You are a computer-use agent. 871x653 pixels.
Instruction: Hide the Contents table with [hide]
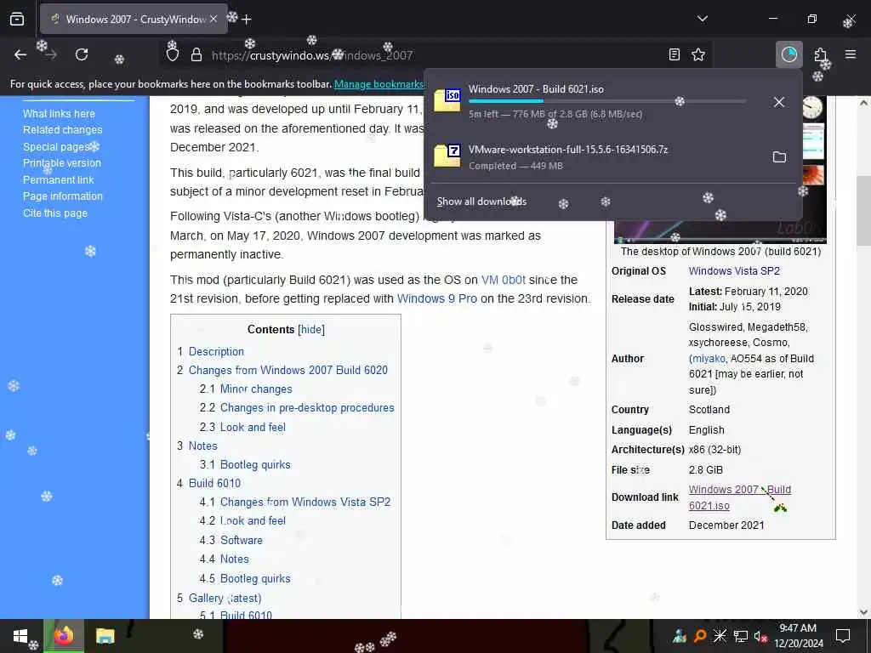(311, 329)
